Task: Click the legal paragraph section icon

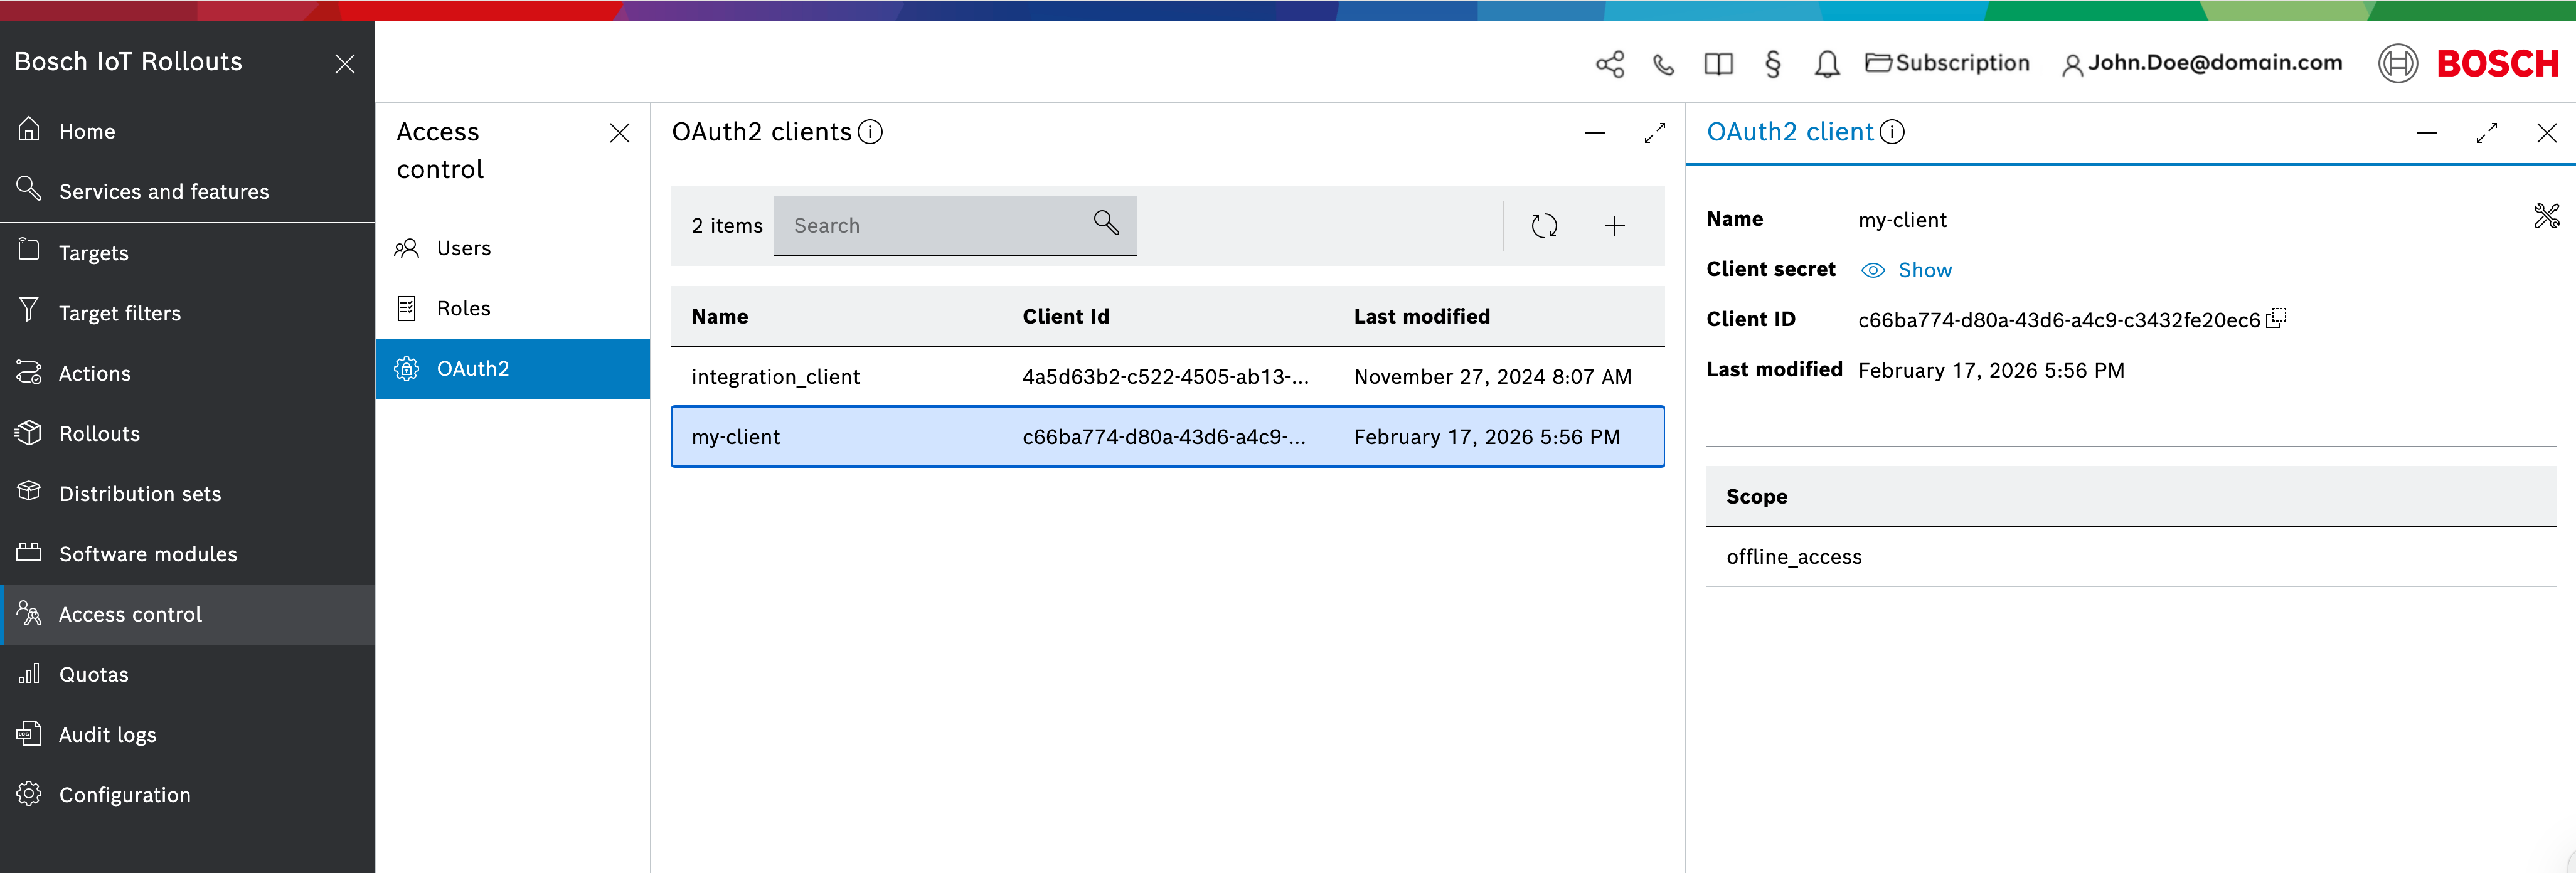Action: 1772,64
